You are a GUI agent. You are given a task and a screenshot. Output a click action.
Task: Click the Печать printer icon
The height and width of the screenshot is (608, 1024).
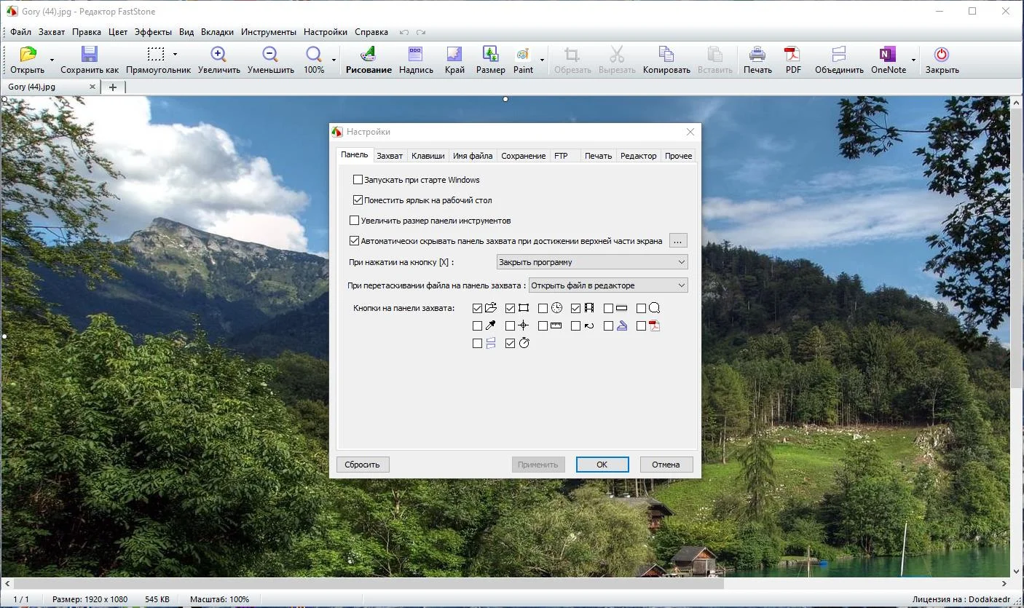[757, 54]
